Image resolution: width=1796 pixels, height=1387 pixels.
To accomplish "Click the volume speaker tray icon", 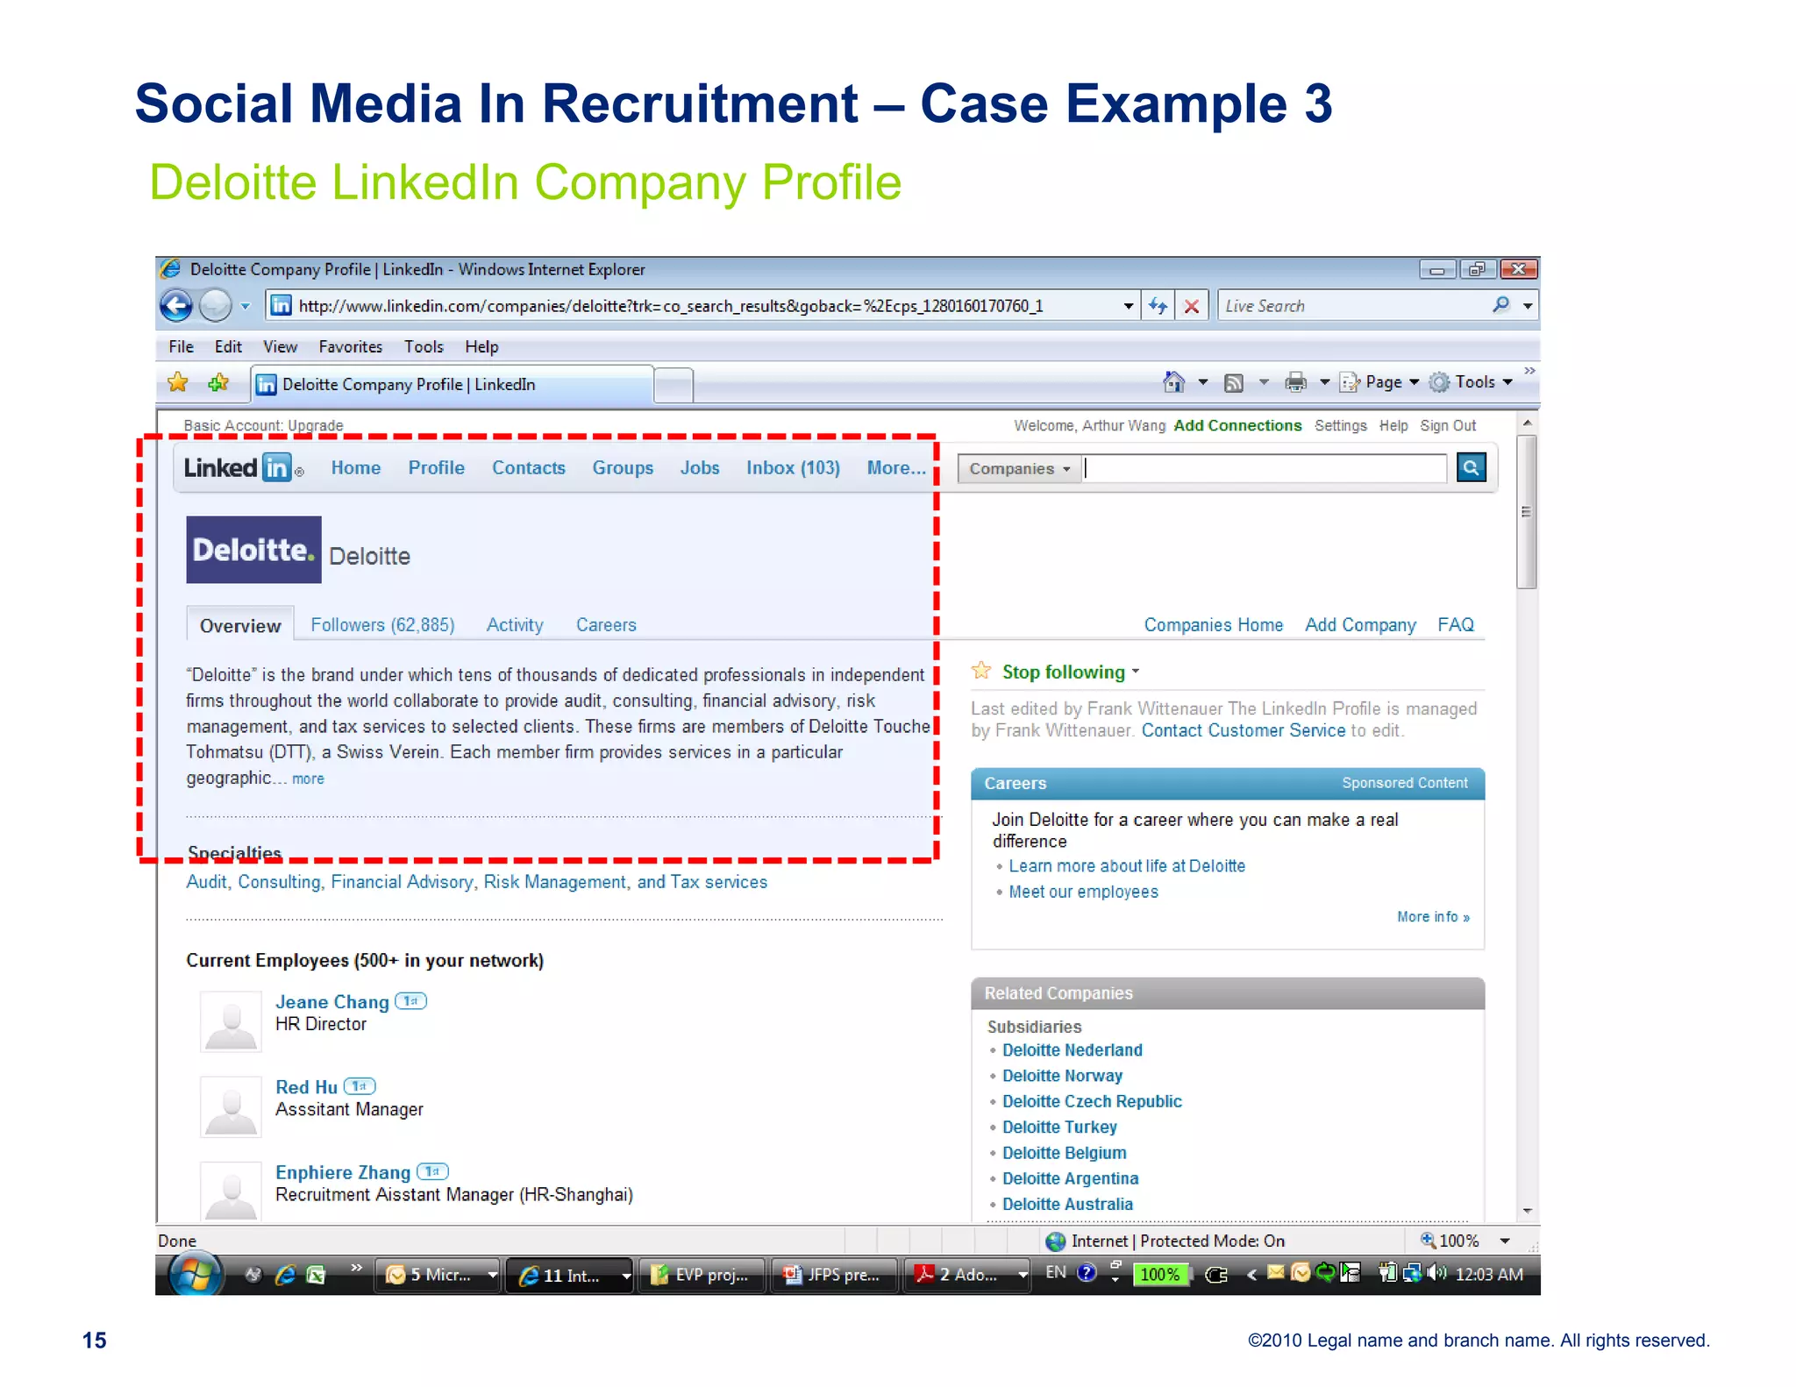I will 1436,1273.
